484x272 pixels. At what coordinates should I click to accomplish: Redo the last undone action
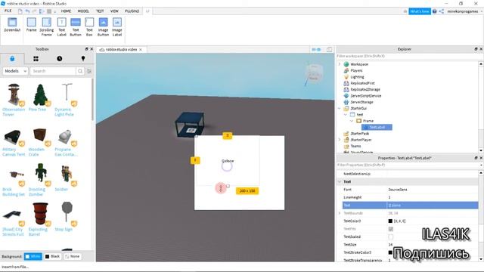pos(35,11)
